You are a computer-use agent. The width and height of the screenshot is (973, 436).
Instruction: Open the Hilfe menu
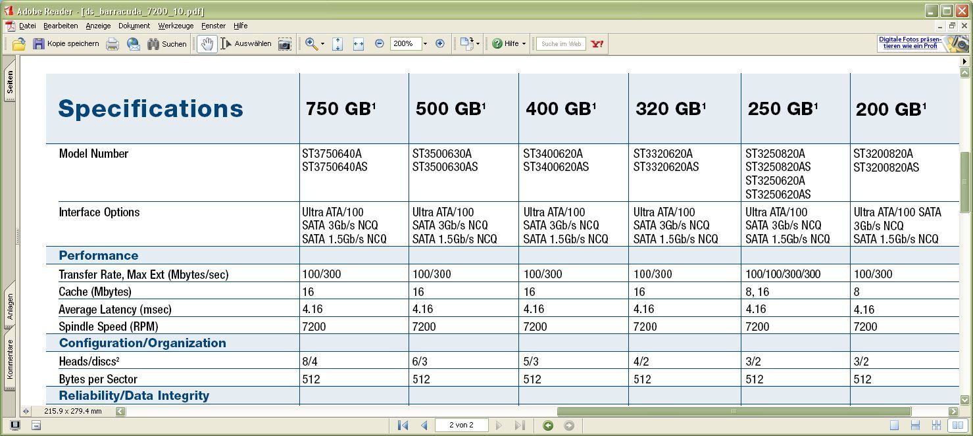(x=241, y=26)
